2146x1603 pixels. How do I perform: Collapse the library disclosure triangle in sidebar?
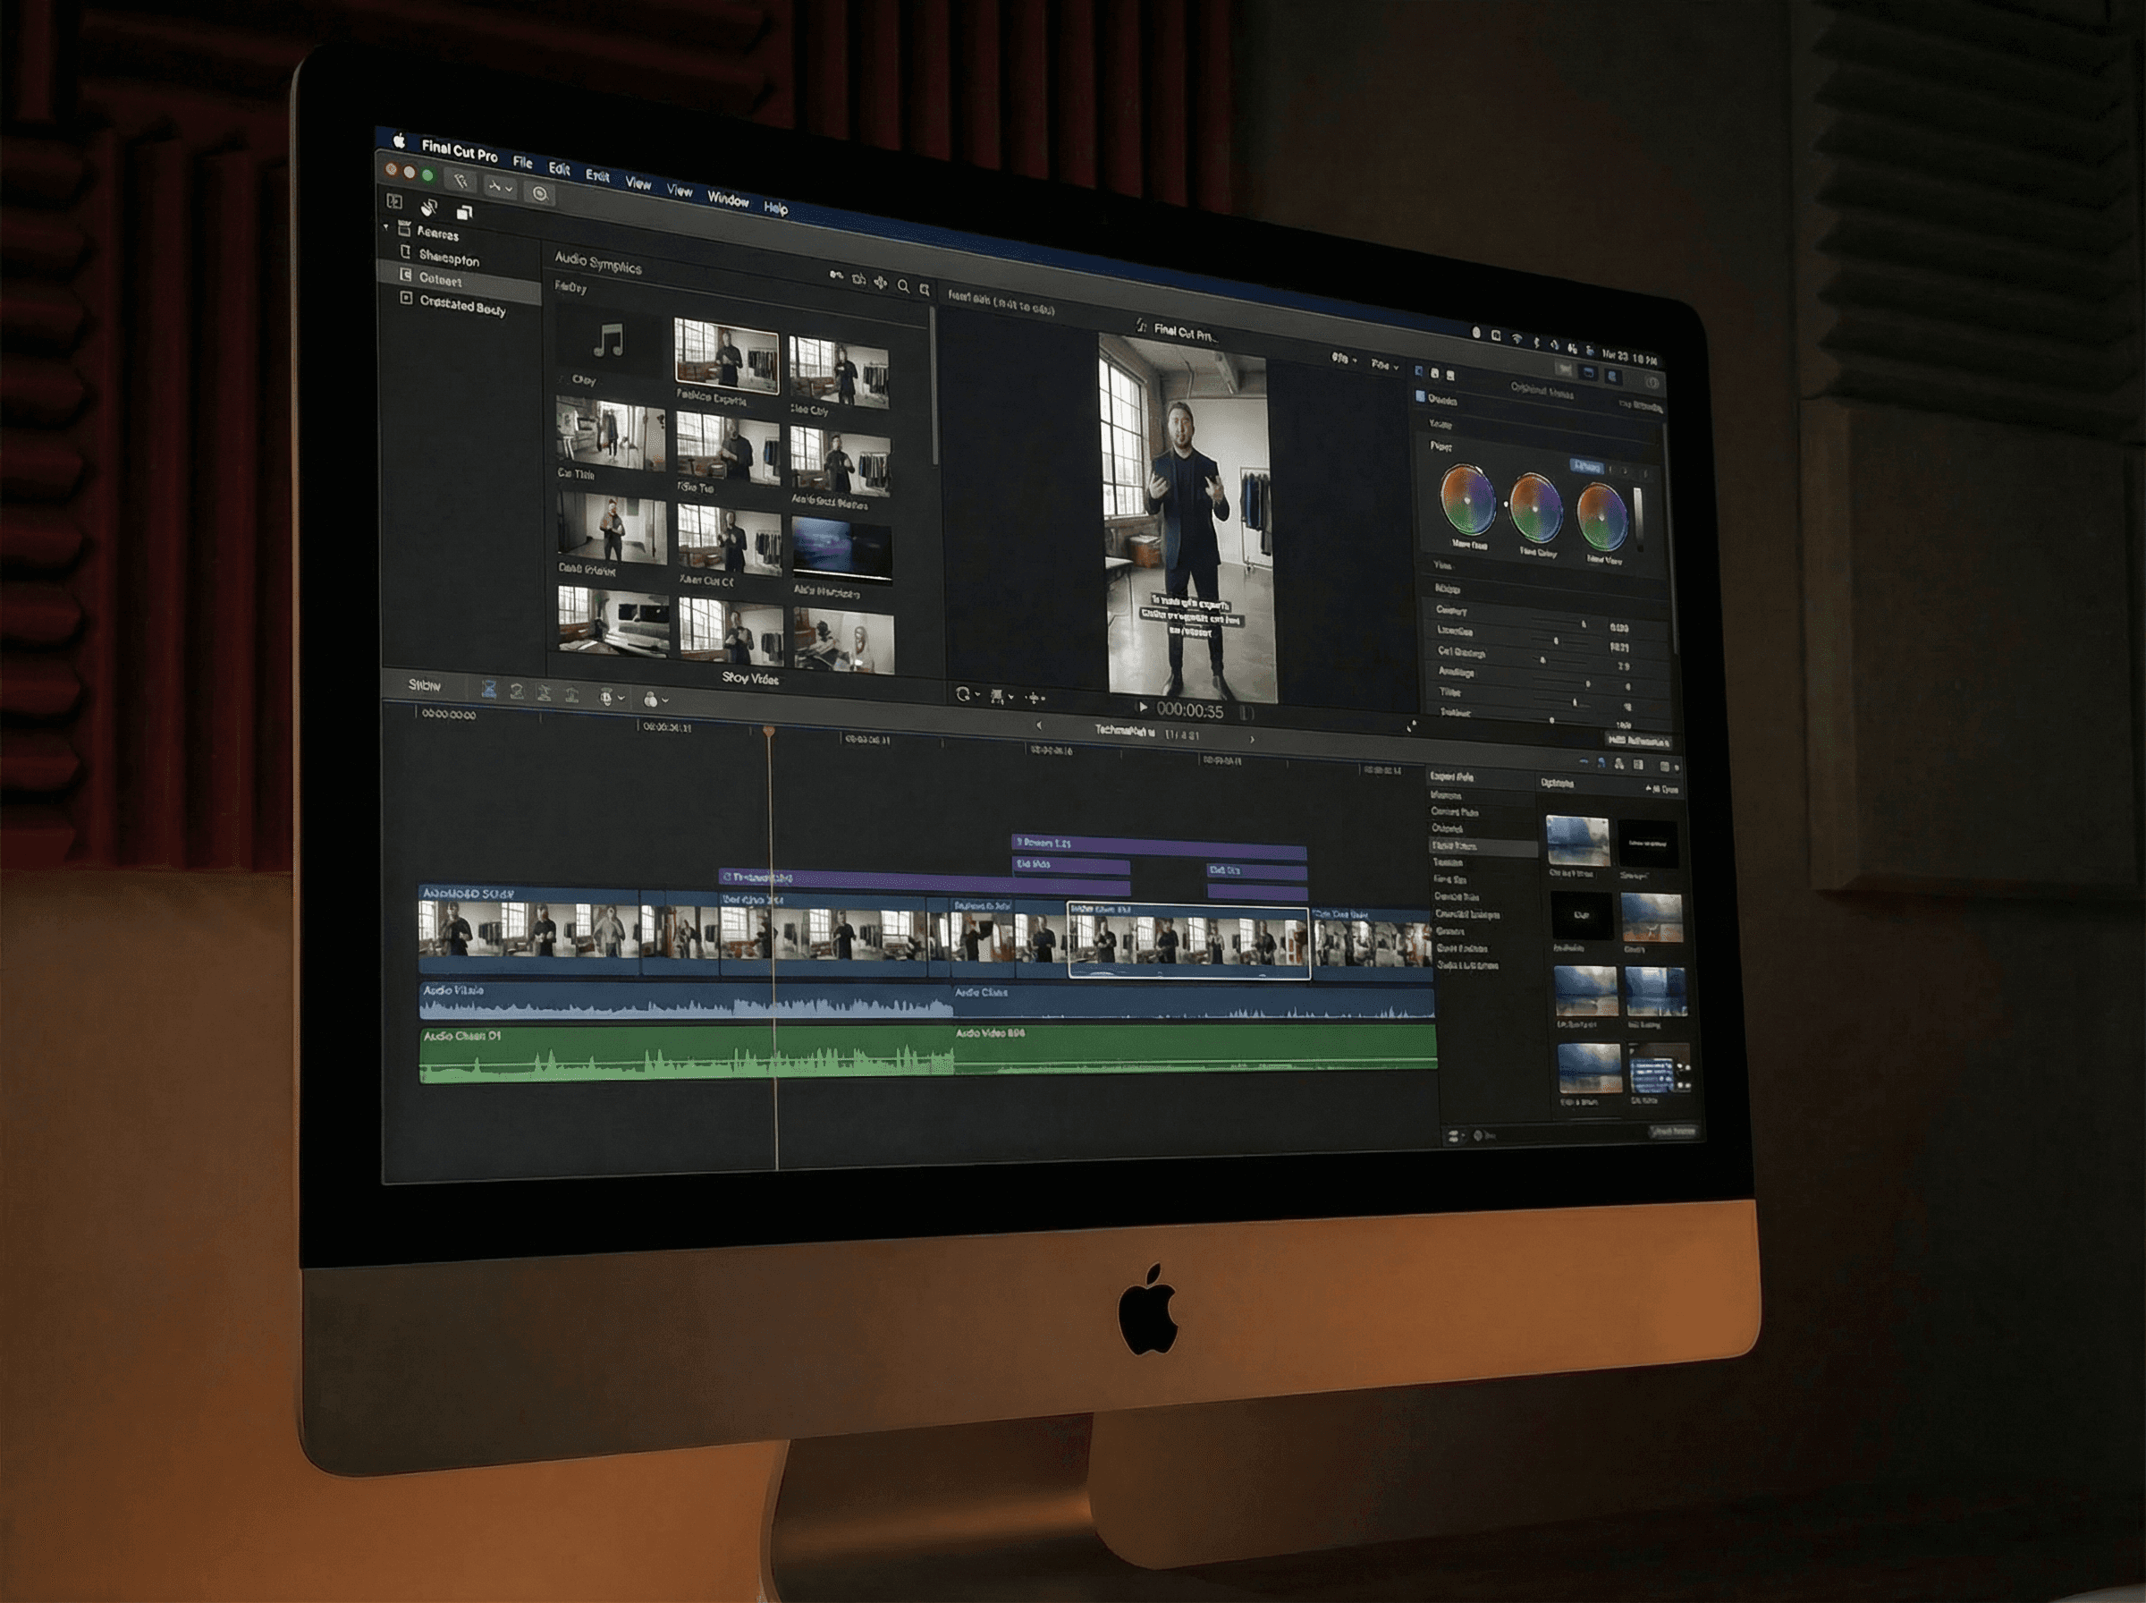click(386, 227)
